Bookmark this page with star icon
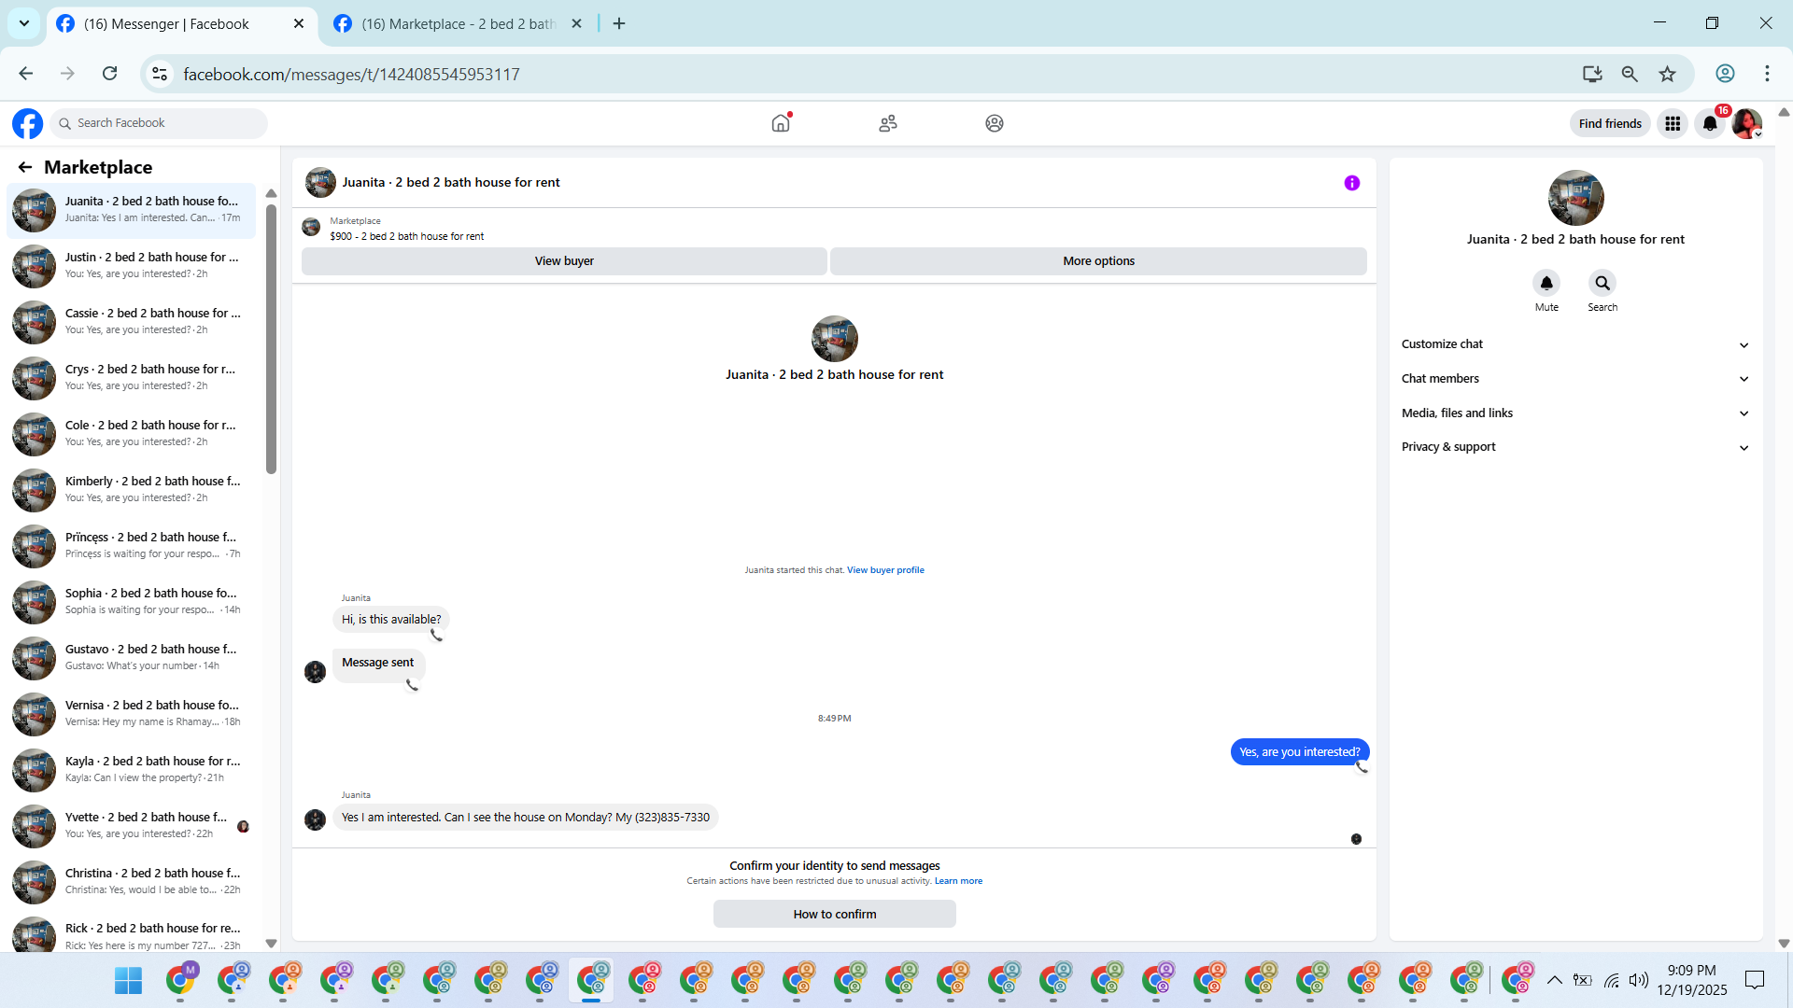 [1667, 74]
